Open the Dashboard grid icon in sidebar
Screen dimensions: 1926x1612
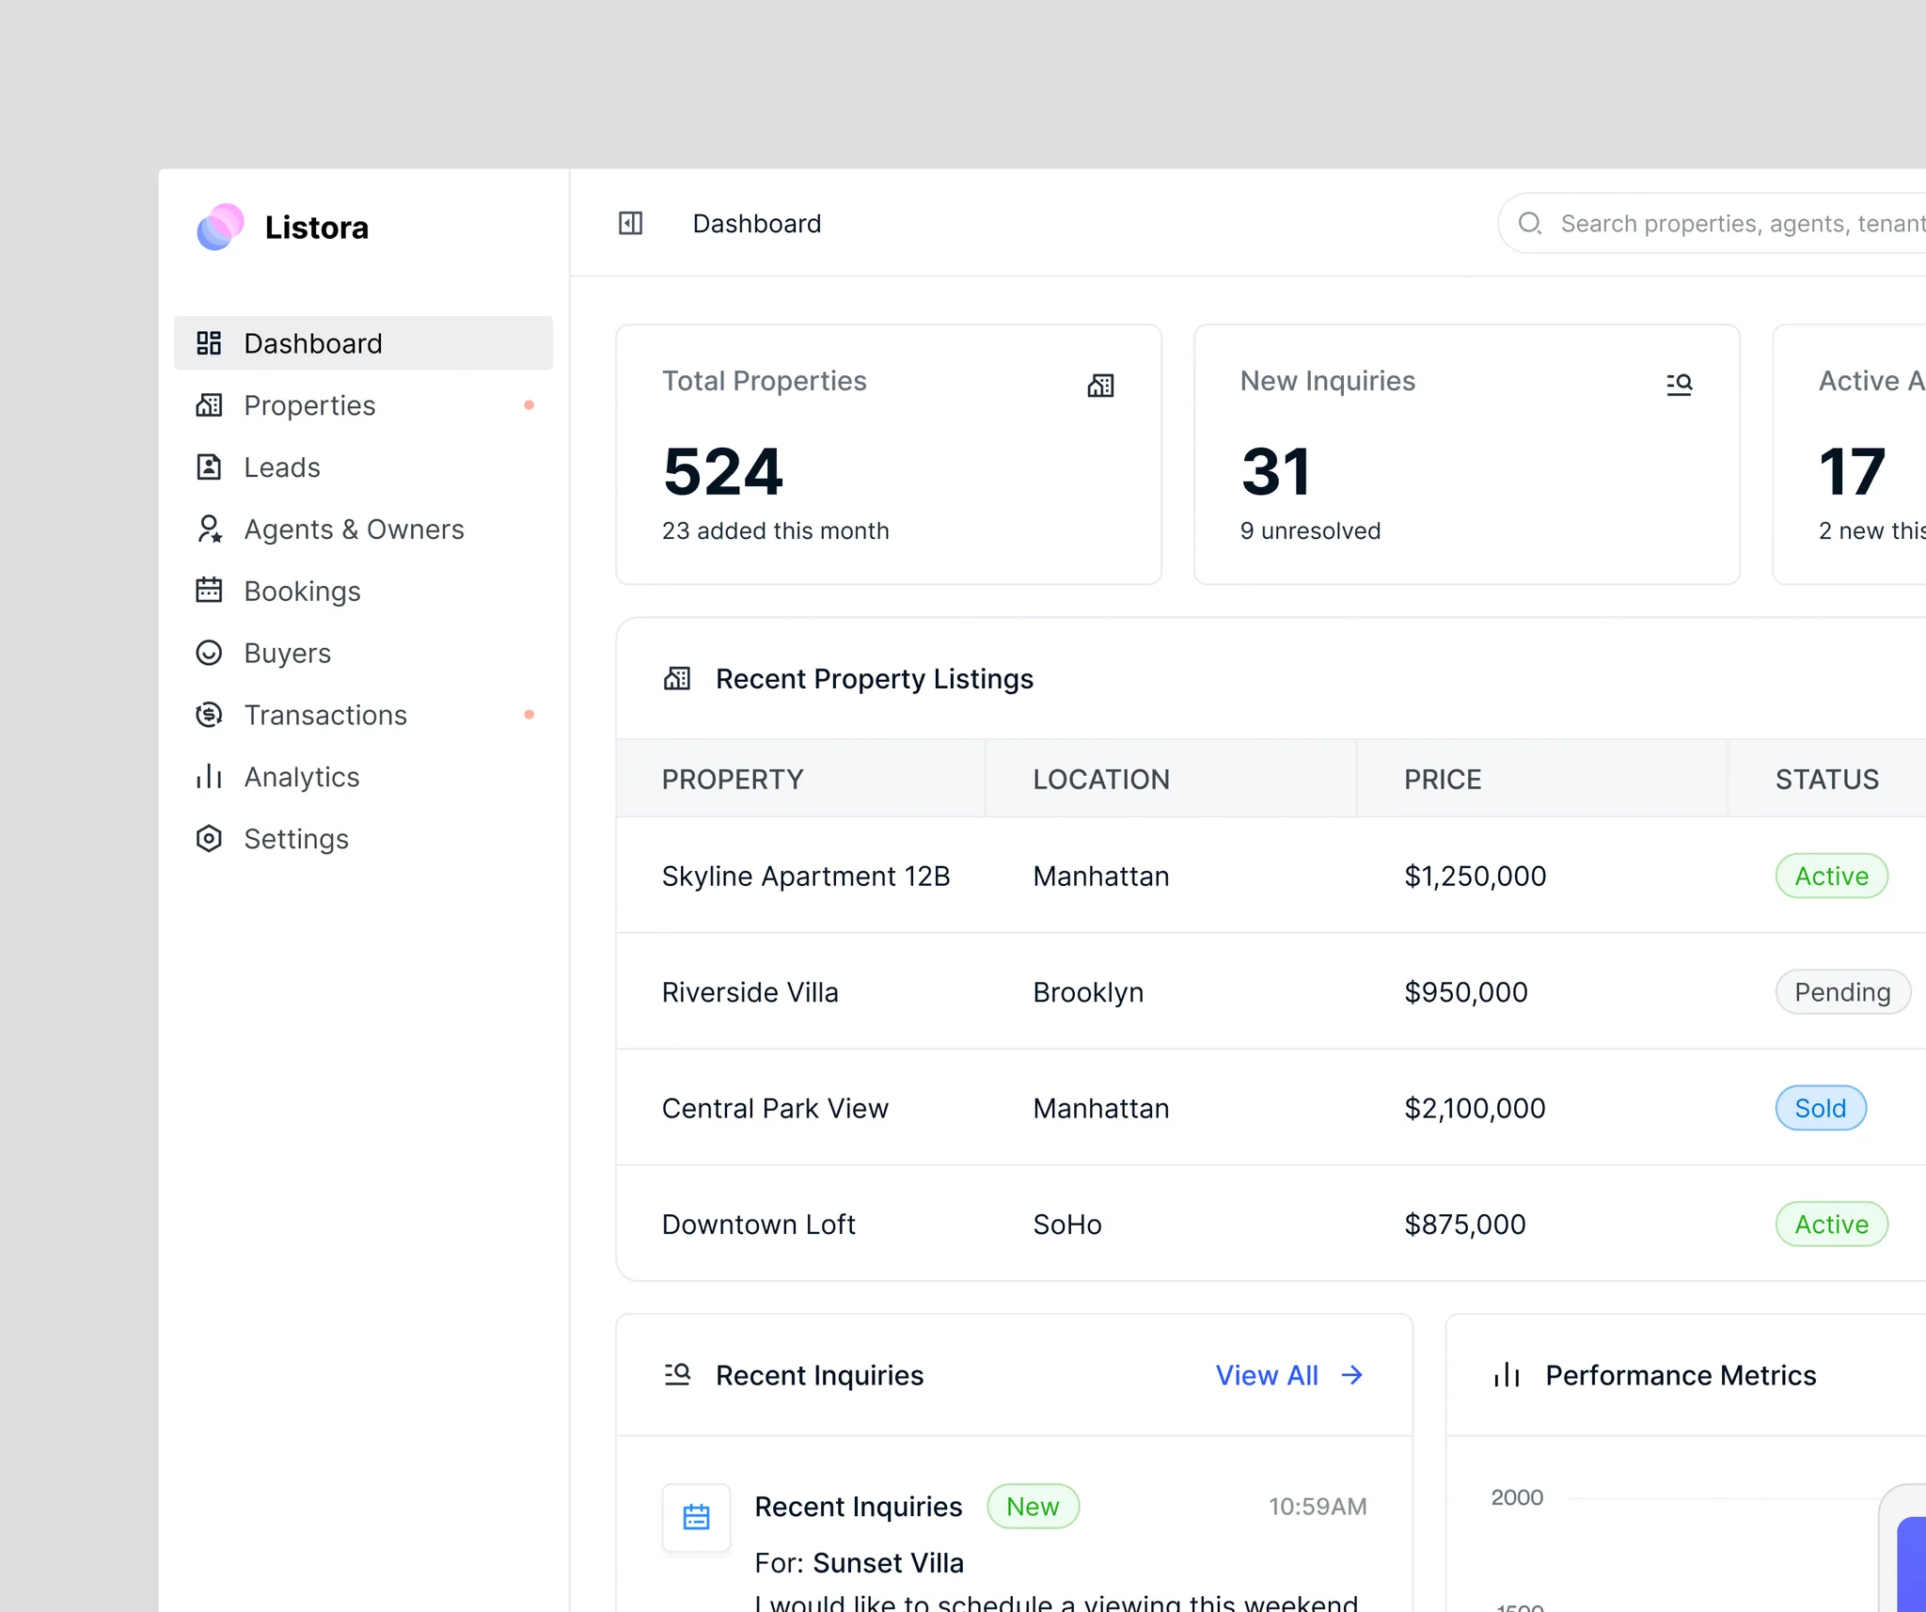click(209, 343)
